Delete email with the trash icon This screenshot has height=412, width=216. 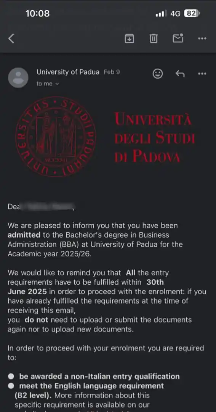pyautogui.click(x=154, y=39)
